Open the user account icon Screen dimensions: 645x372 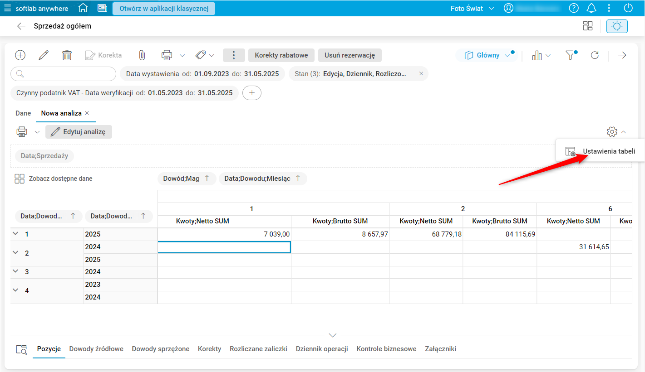pyautogui.click(x=508, y=8)
